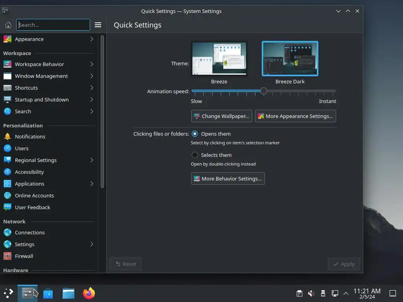This screenshot has width=403, height=302.
Task: Click the Apply button
Action: (344, 264)
